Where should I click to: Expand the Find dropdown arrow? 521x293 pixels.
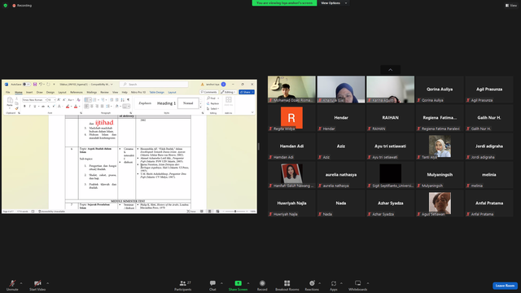click(x=218, y=98)
